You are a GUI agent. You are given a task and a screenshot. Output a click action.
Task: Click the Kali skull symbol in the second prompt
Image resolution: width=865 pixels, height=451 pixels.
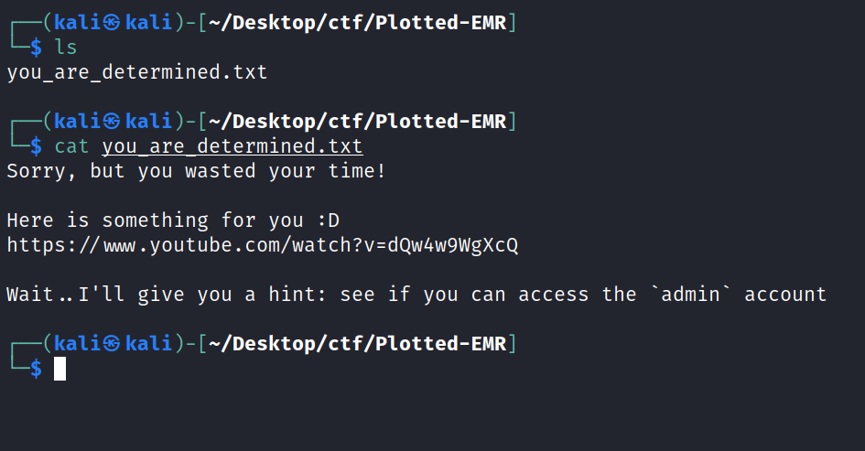(112, 121)
